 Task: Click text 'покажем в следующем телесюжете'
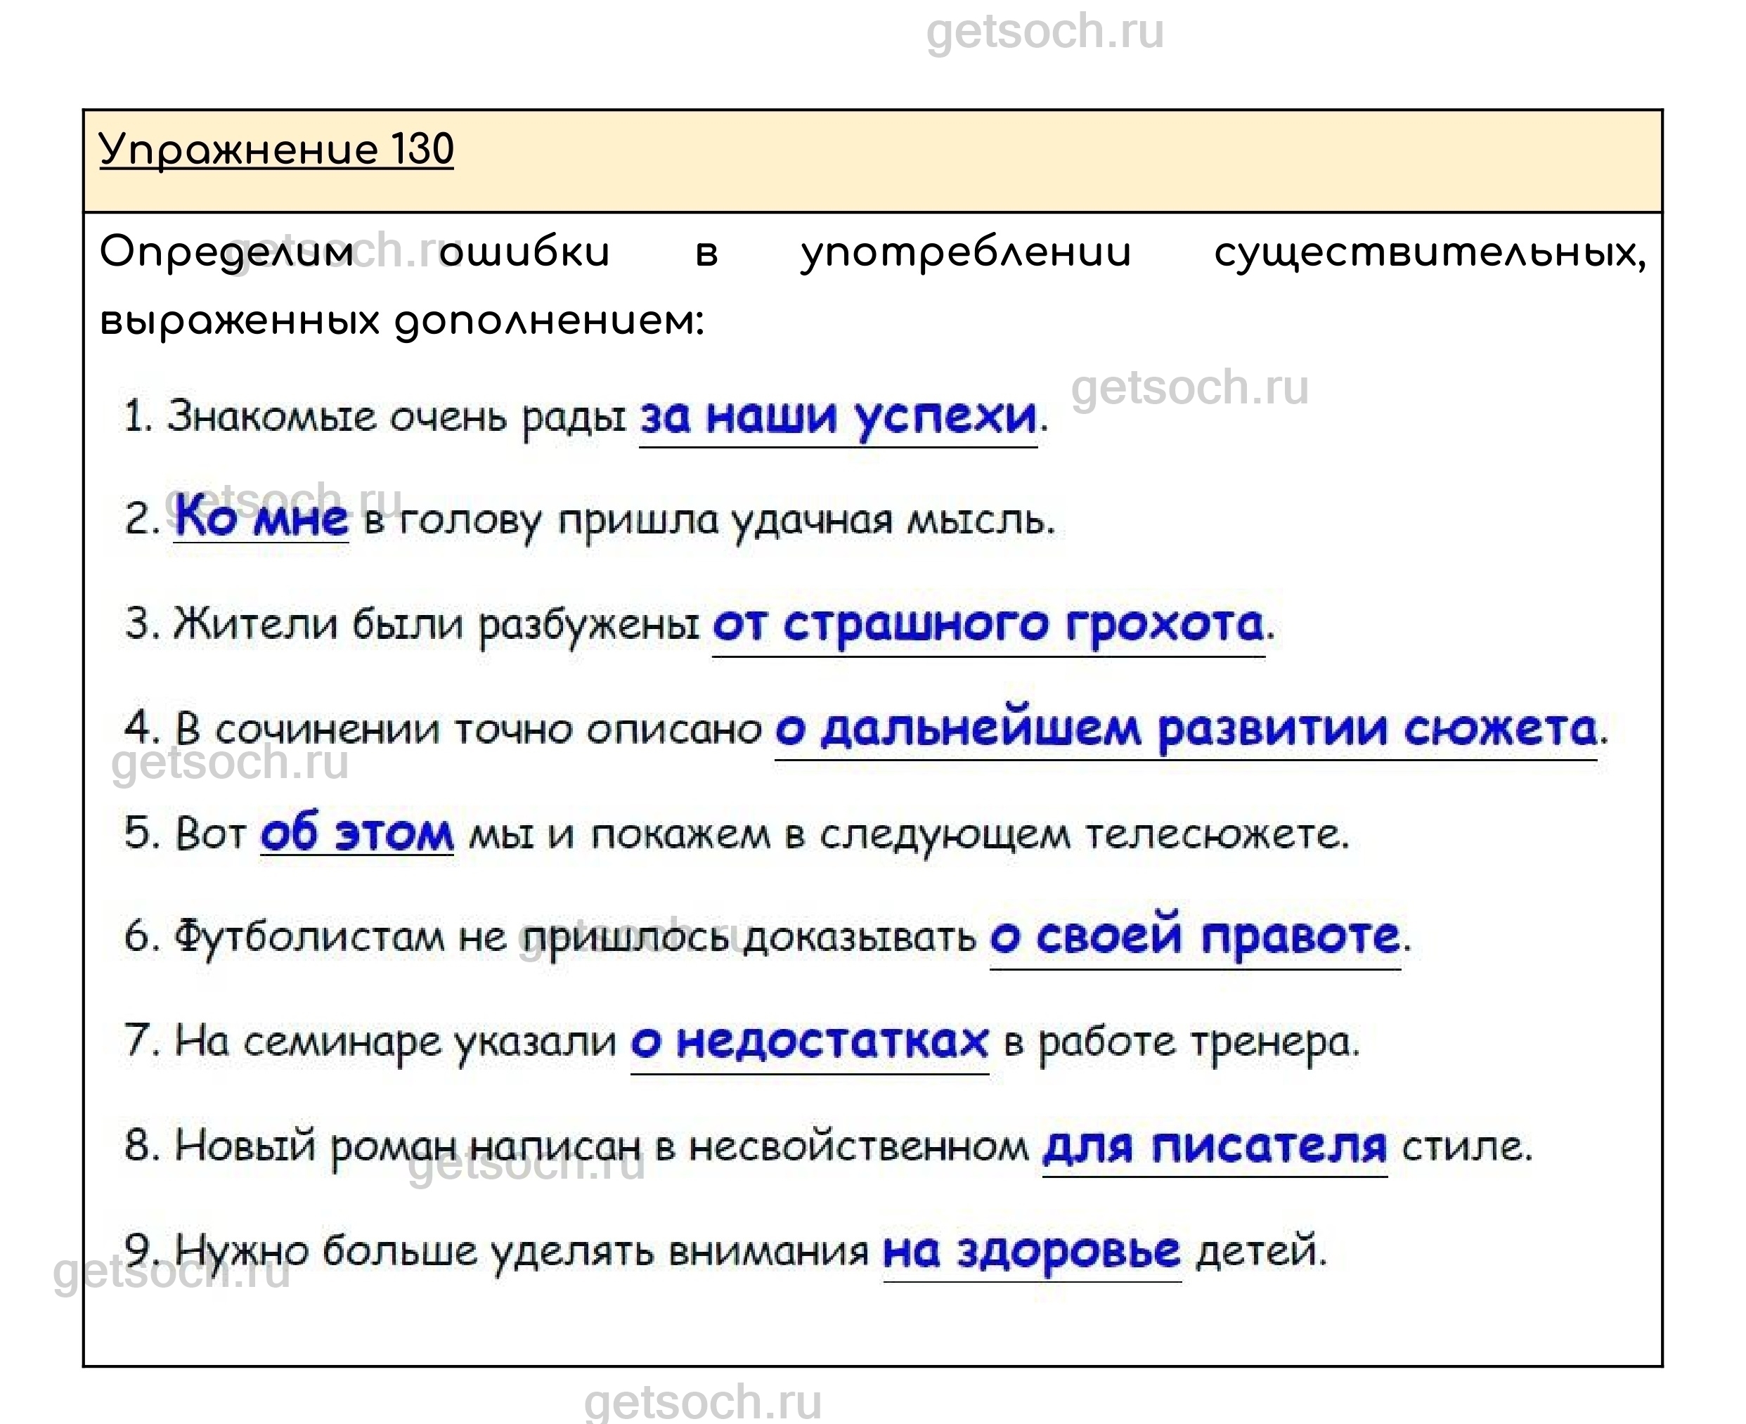click(969, 834)
